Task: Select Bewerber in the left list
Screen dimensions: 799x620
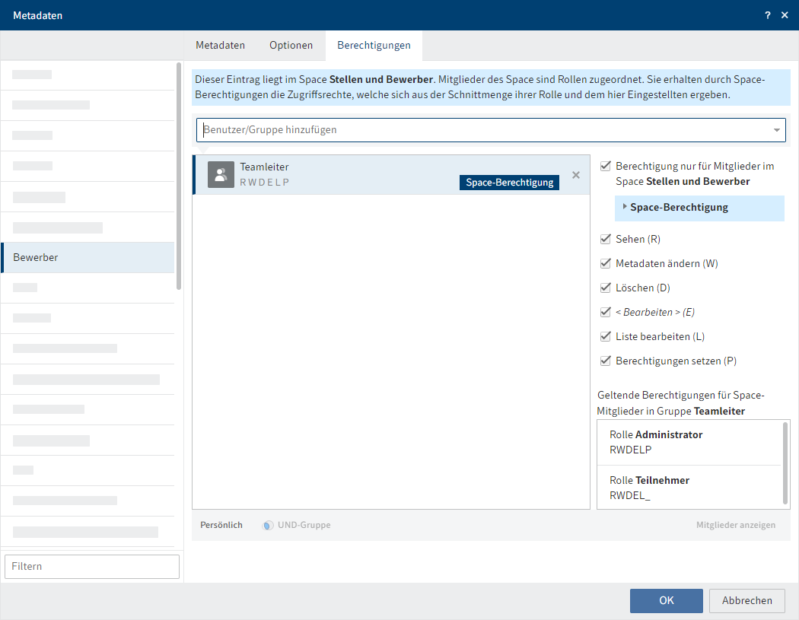Action: pyautogui.click(x=88, y=257)
